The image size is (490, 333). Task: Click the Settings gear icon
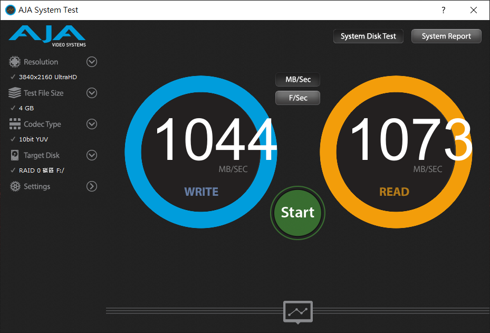click(x=15, y=186)
